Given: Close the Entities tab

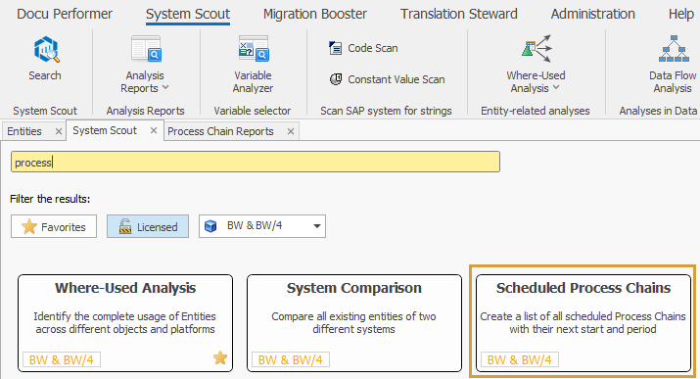Looking at the screenshot, I should 59,131.
